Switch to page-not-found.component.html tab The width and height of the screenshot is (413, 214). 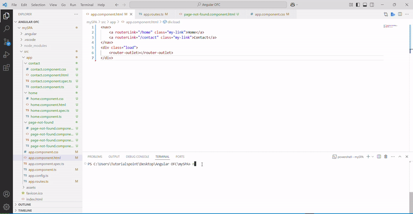click(x=209, y=14)
